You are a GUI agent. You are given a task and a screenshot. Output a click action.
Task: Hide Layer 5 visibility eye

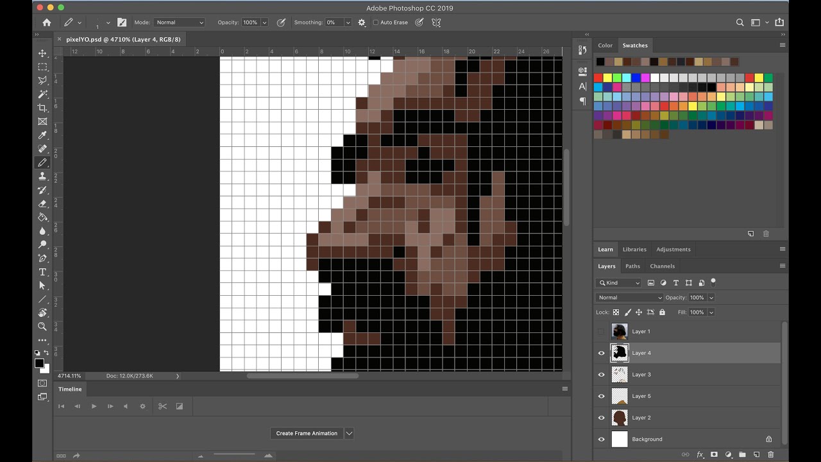coord(601,396)
